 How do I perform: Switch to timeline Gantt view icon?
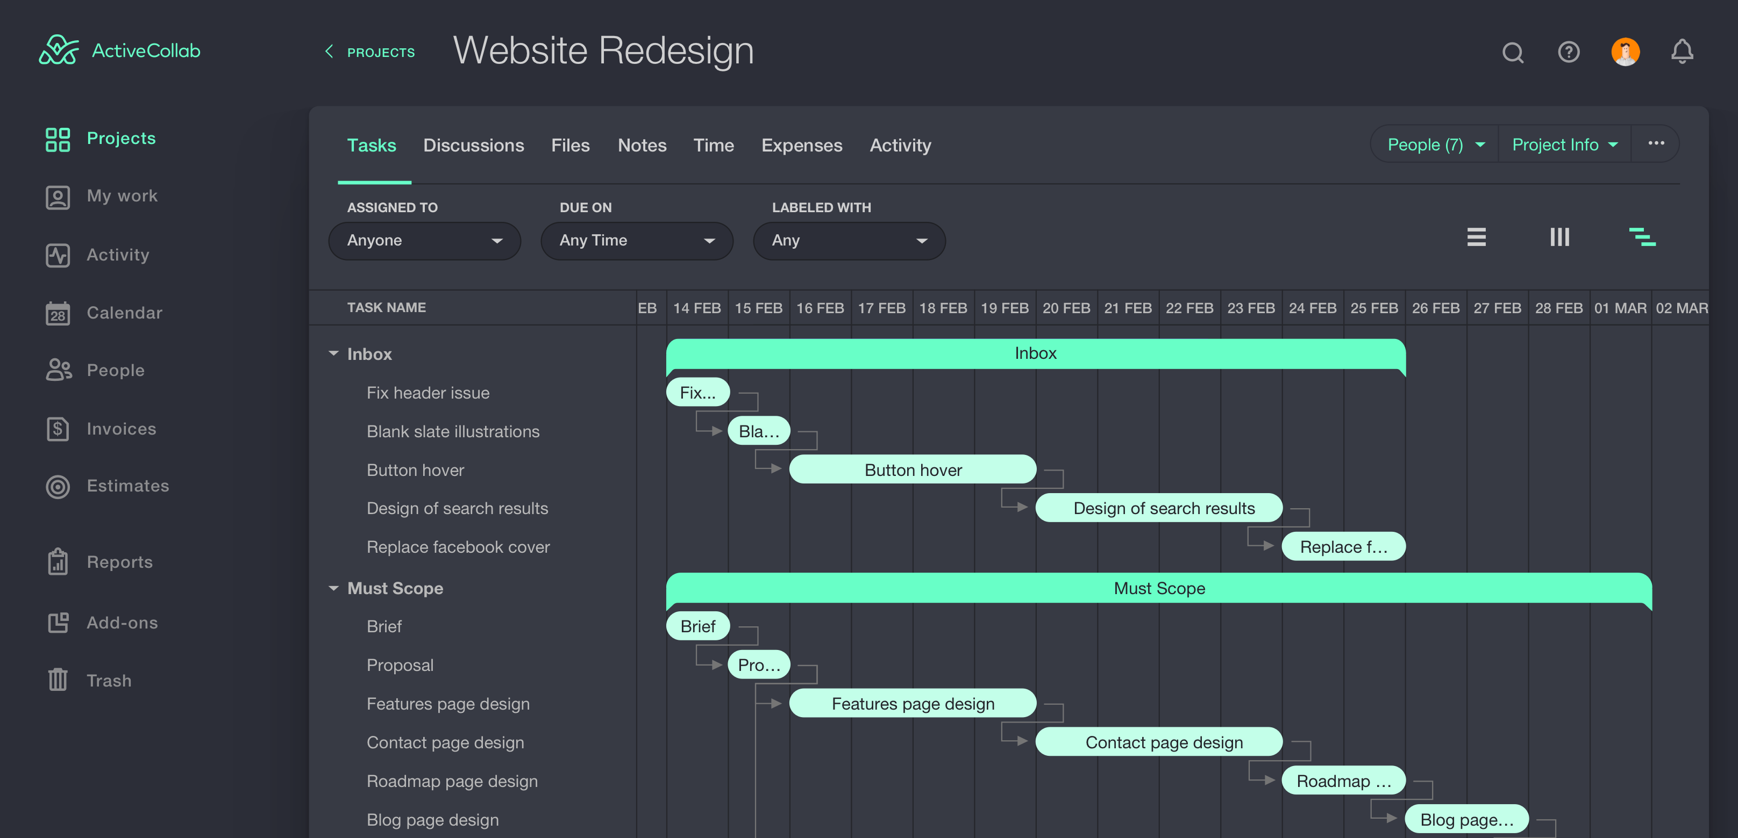point(1642,237)
